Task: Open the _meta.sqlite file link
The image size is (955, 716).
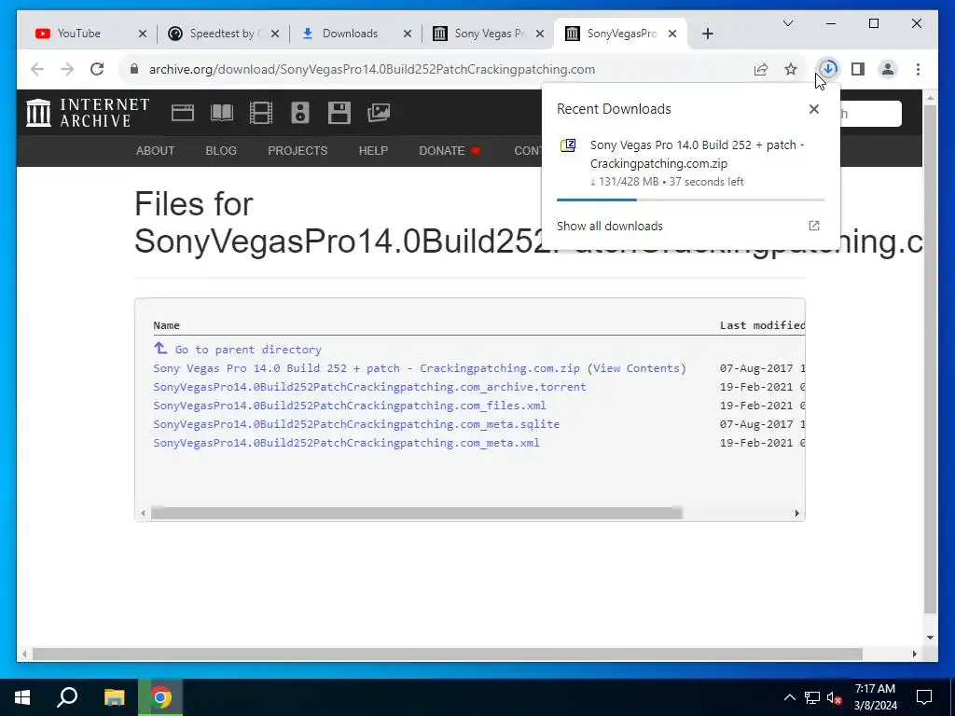Action: 356,424
